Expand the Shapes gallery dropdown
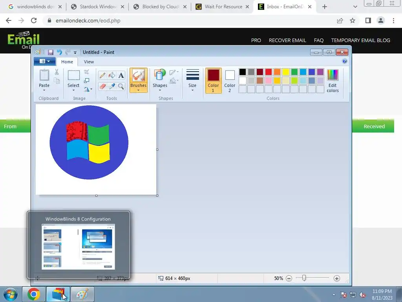The height and width of the screenshot is (302, 402). pyautogui.click(x=160, y=90)
